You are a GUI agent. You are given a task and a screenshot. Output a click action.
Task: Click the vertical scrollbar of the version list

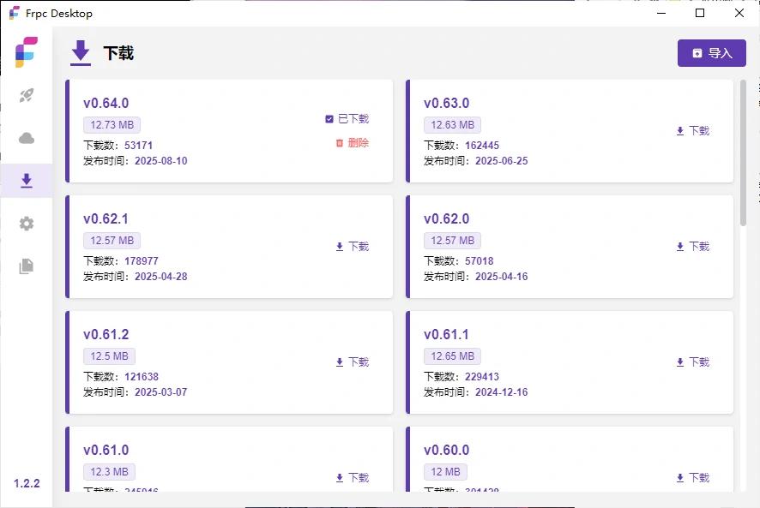pyautogui.click(x=743, y=154)
